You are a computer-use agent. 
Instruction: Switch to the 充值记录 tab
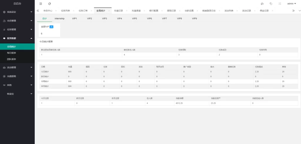click(x=118, y=11)
